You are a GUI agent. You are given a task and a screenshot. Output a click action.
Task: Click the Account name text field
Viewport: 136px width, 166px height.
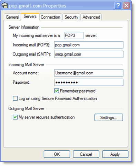[89, 73]
